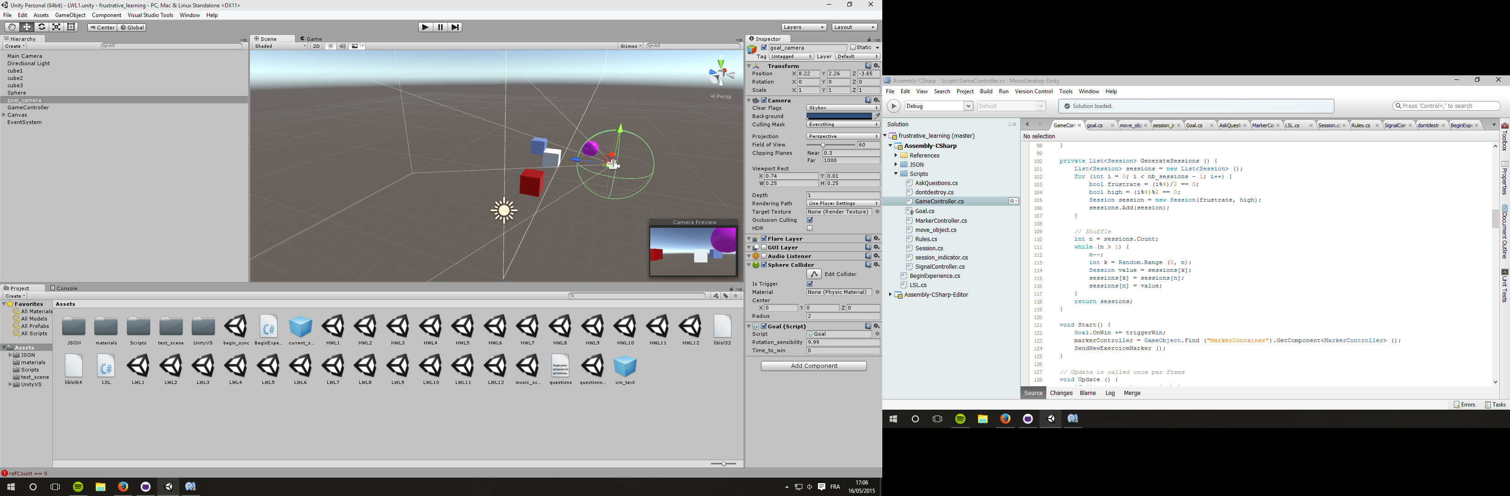Toggle scene audio speaker icon

[342, 46]
